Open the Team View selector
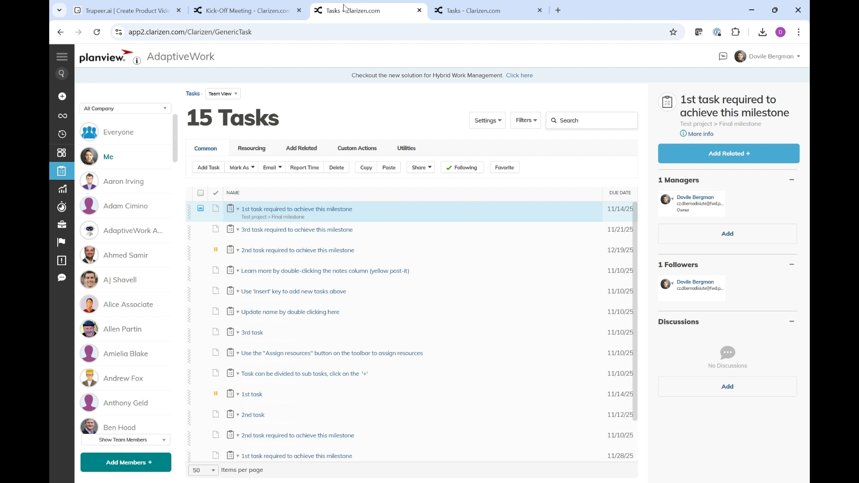This screenshot has height=483, width=859. pyautogui.click(x=222, y=93)
